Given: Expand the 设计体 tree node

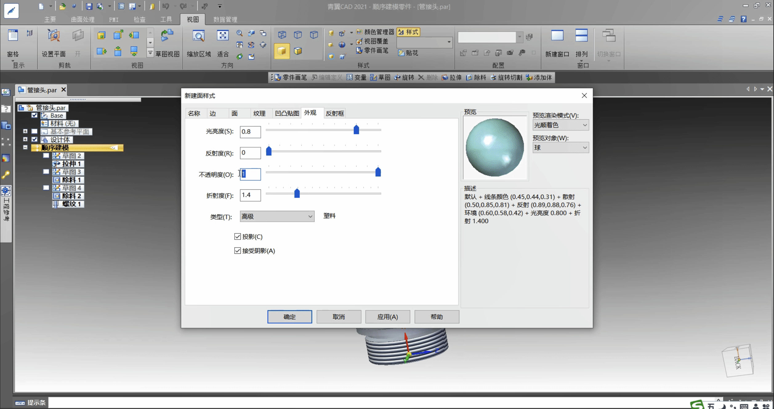Looking at the screenshot, I should (25, 139).
